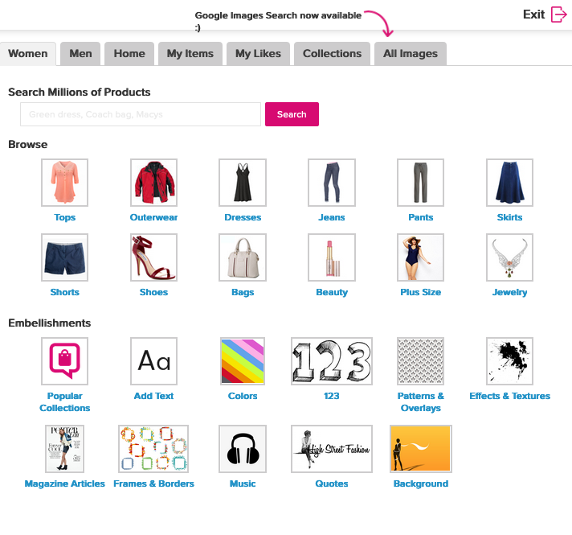Select the Outerwear red jacket icon
Screen dimensions: 572x535
[x=153, y=183]
